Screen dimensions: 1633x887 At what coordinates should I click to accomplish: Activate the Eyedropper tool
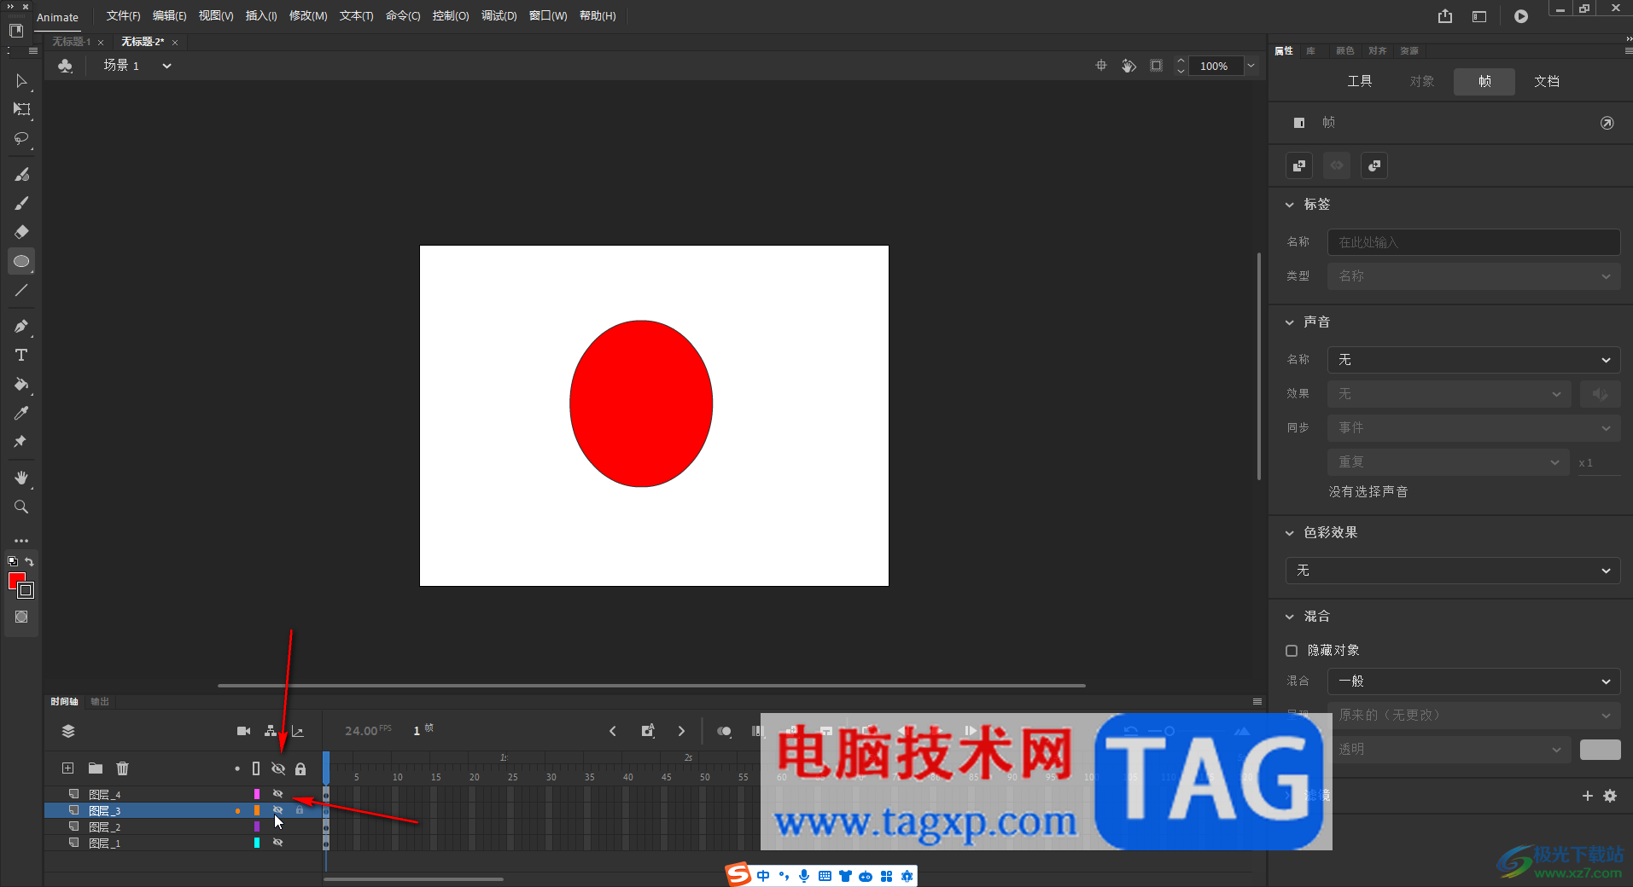pyautogui.click(x=21, y=413)
